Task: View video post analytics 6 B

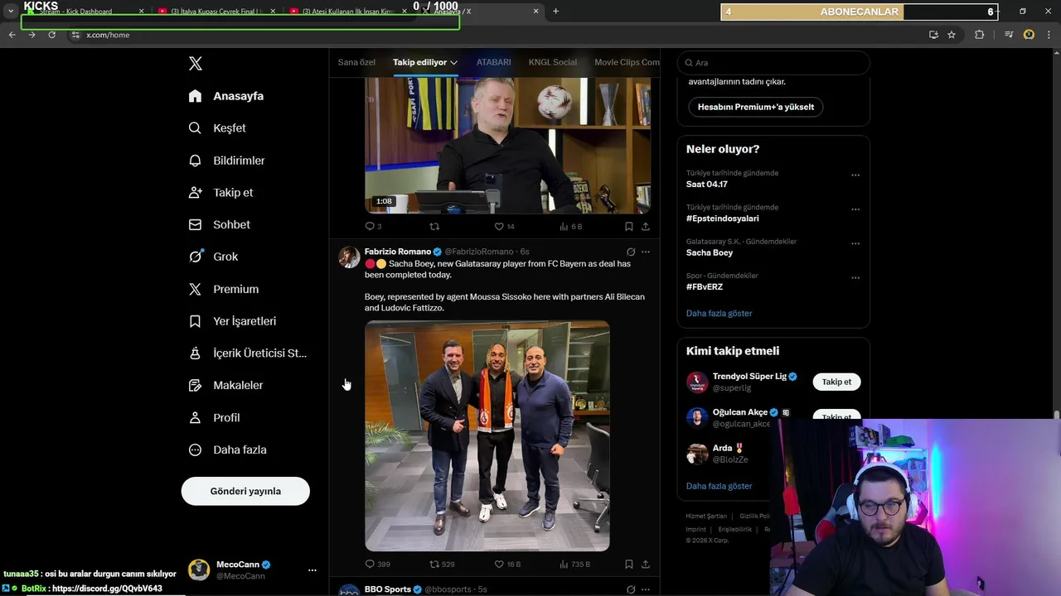Action: (571, 226)
